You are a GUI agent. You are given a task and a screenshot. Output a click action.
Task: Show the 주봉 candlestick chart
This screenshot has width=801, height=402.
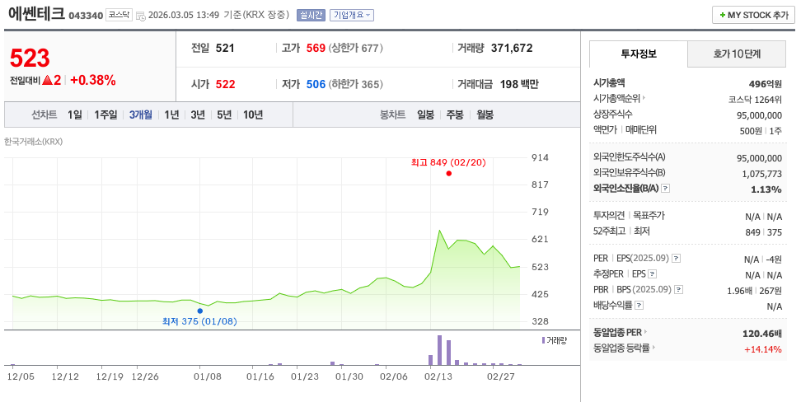coord(455,115)
